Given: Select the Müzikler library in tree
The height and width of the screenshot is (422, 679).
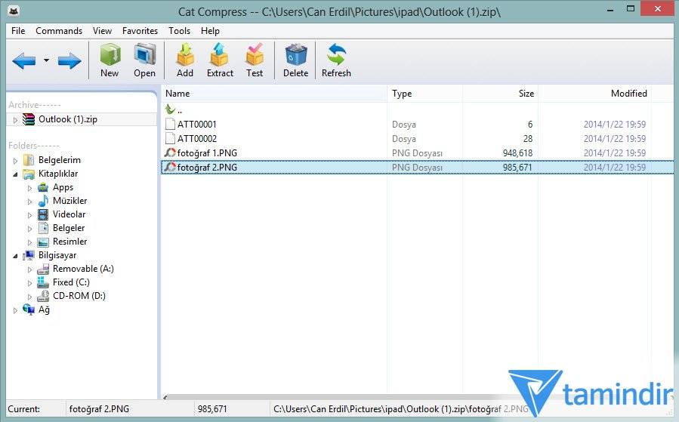Looking at the screenshot, I should [69, 201].
